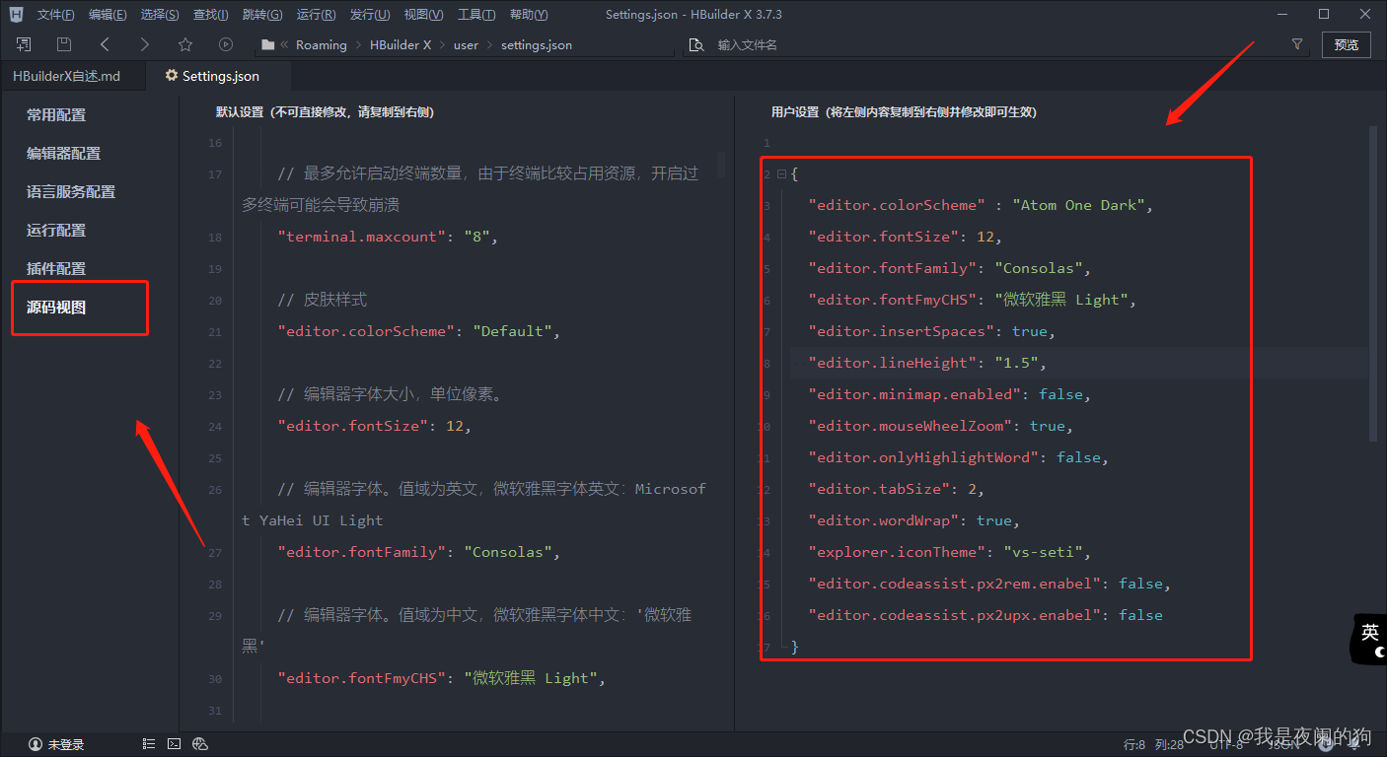
Task: Open 插件配置 settings section
Action: click(x=56, y=269)
